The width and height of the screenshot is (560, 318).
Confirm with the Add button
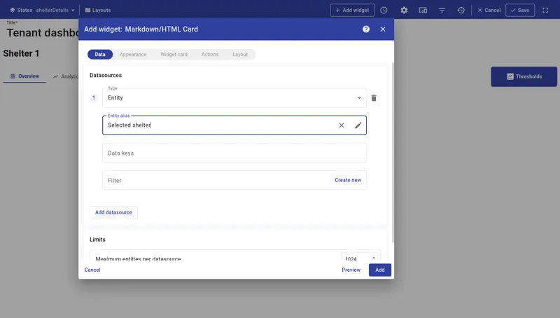point(380,270)
